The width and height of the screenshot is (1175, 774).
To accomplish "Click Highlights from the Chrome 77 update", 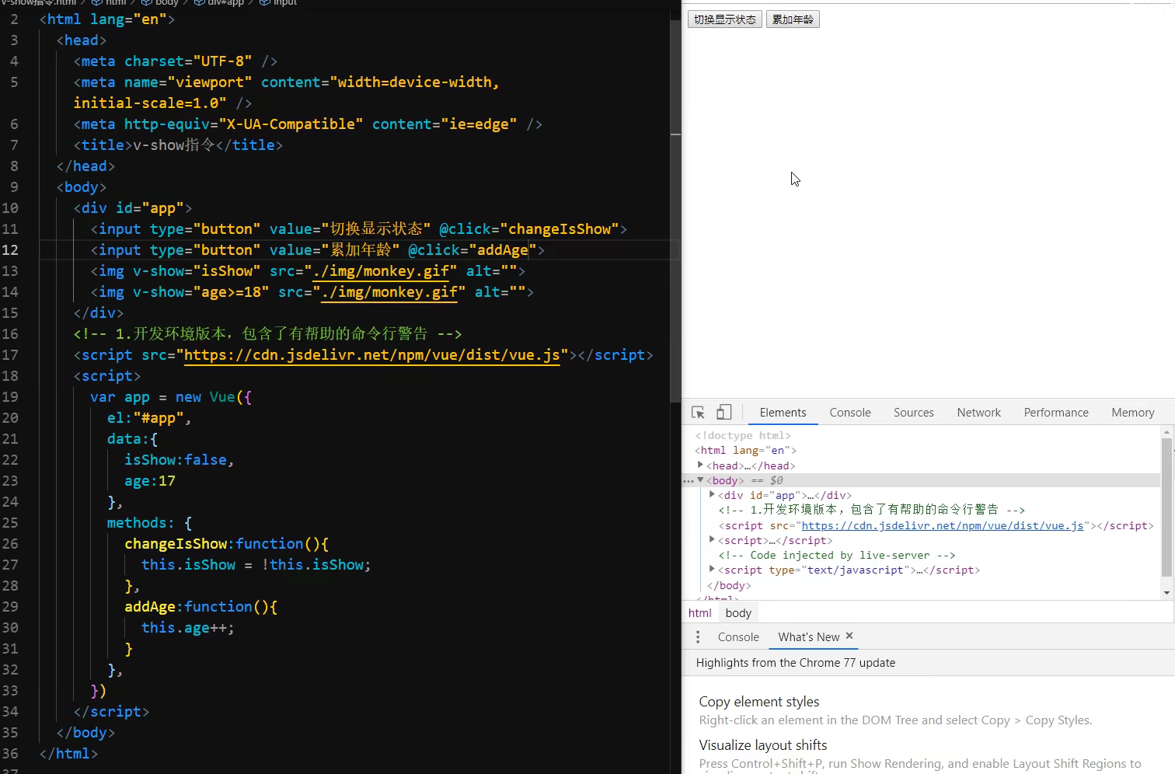I will tap(796, 663).
